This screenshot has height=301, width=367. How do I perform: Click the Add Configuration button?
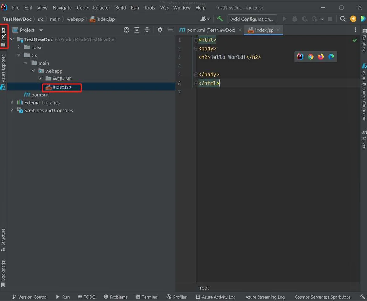click(x=252, y=19)
